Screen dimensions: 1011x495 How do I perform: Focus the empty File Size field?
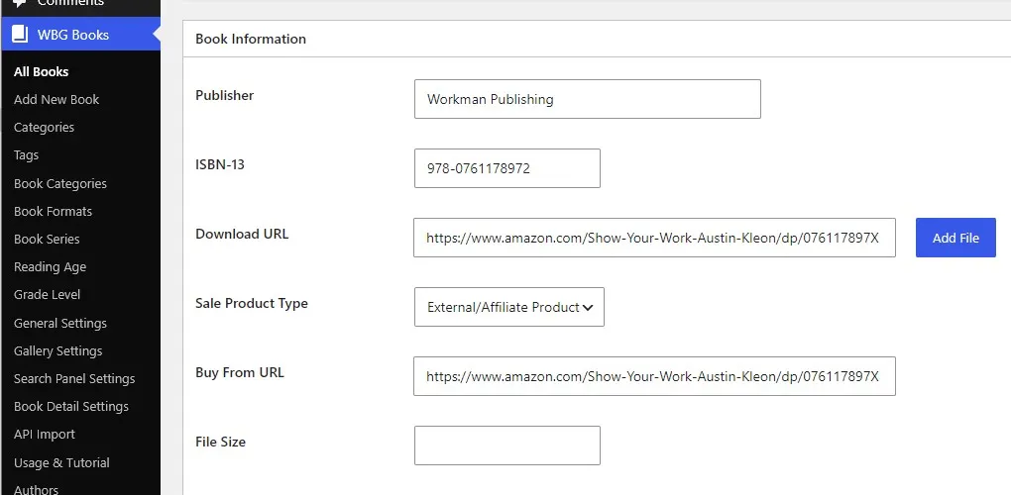point(507,445)
